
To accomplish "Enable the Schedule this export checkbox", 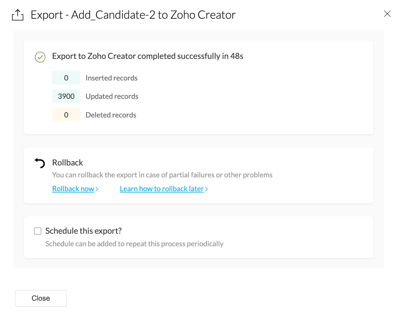I will point(38,231).
